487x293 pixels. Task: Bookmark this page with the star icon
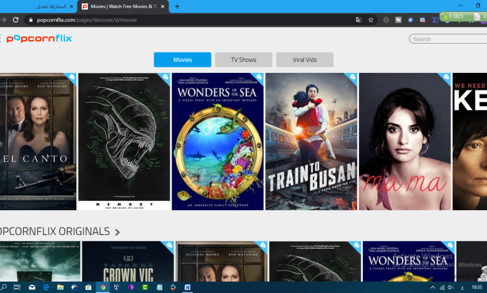tap(370, 20)
